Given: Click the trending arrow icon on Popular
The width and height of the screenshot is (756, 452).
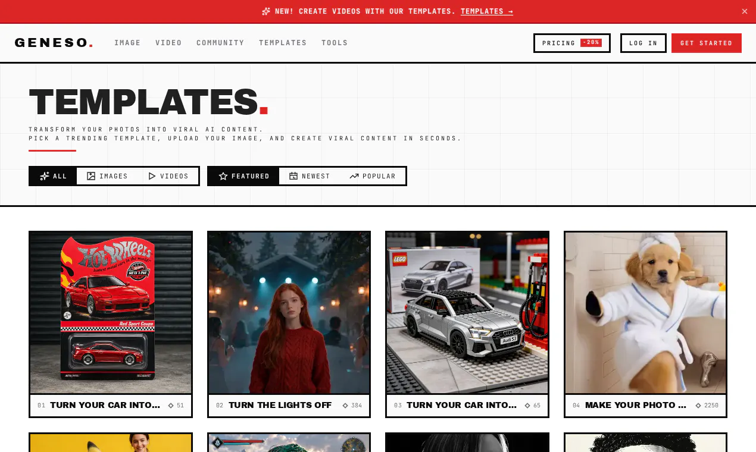Looking at the screenshot, I should coord(354,176).
